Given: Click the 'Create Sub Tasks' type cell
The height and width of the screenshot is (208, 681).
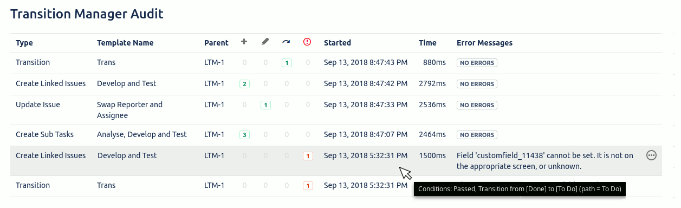Looking at the screenshot, I should tap(44, 134).
